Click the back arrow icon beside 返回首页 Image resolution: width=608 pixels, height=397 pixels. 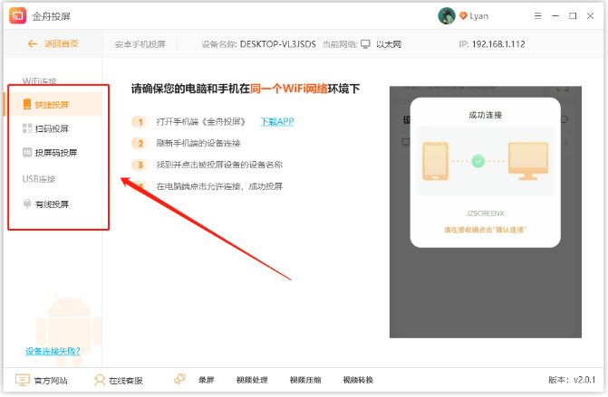pos(33,43)
